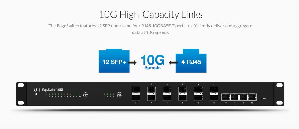299x129 pixels.
Task: Click the LED indicator for port 13
Action: 104,94
